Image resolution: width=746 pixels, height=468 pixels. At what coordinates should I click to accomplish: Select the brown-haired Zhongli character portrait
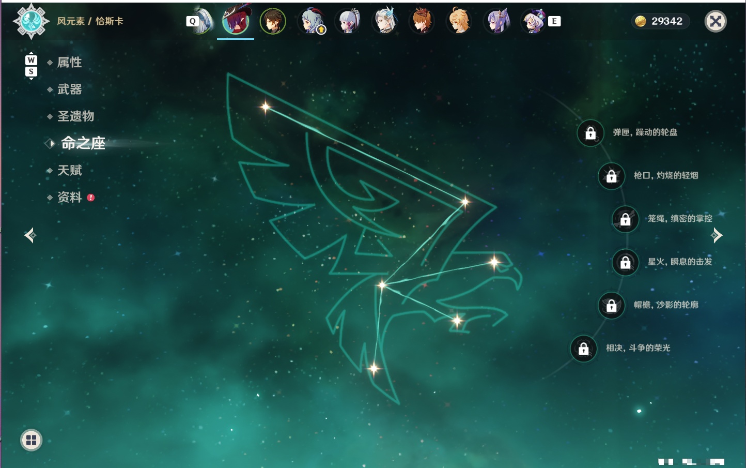[273, 21]
